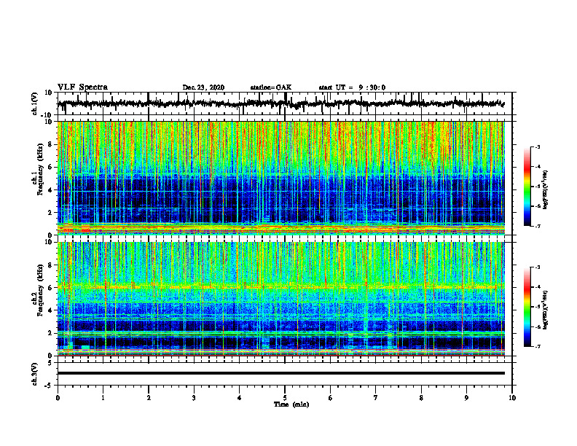The width and height of the screenshot is (577, 446).
Task: Click the "2" kHz tick on ch.2 frequency axis
Action: click(51, 333)
